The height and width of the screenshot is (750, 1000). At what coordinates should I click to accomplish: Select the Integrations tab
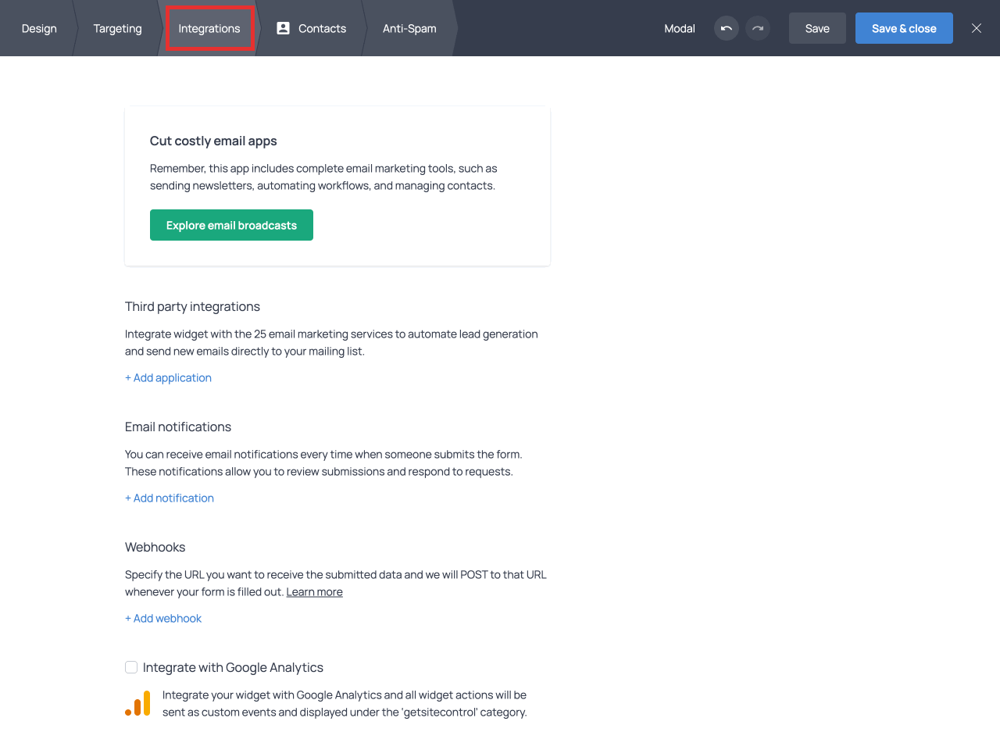coord(209,28)
